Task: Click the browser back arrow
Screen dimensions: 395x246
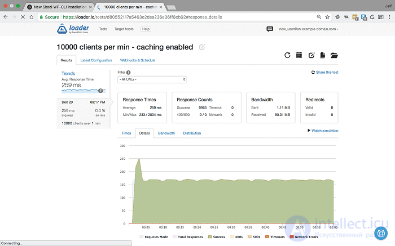Action: [6, 17]
